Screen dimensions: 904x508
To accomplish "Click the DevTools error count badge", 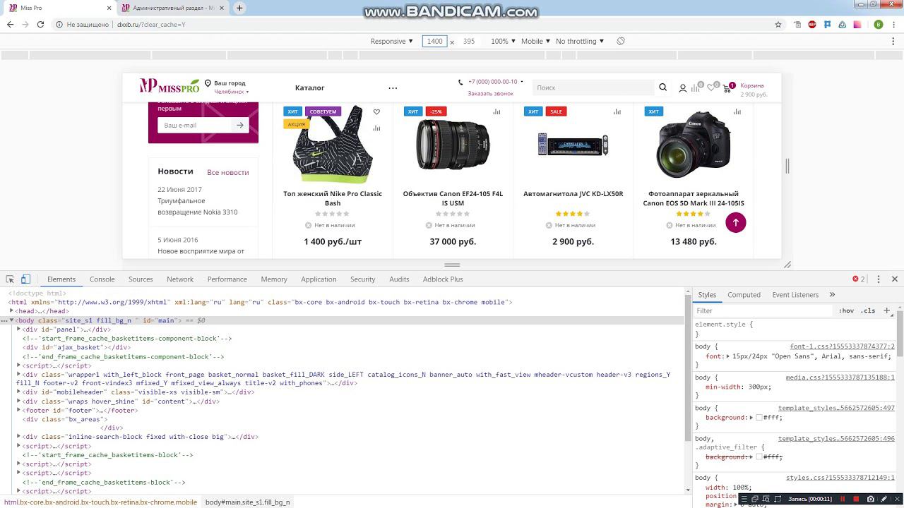I will pyautogui.click(x=859, y=279).
